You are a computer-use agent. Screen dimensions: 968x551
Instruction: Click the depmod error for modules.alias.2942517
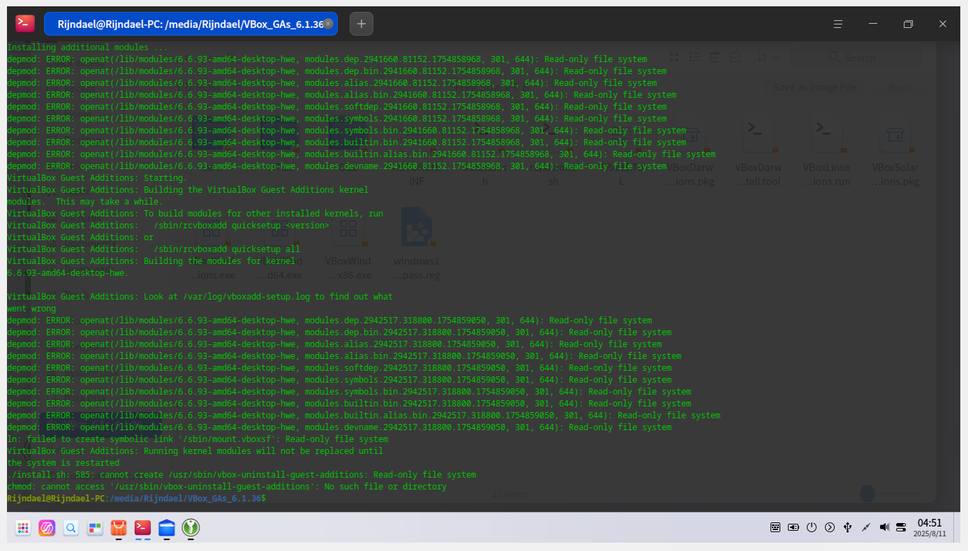pos(334,344)
